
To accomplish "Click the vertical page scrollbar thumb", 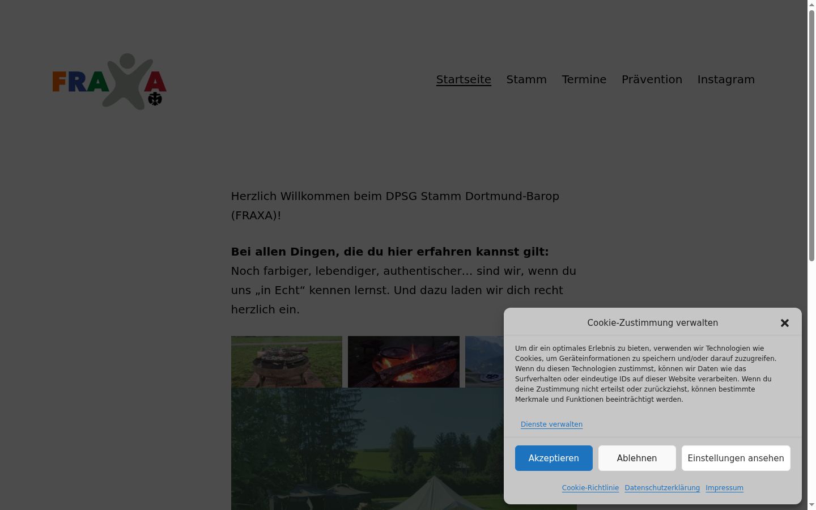I will (811, 136).
